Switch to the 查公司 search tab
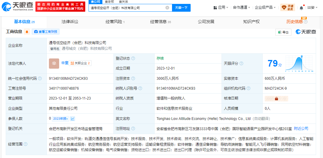The image size is (323, 158). [95, 1]
